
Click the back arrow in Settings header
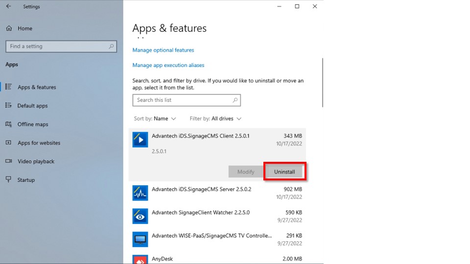8,6
